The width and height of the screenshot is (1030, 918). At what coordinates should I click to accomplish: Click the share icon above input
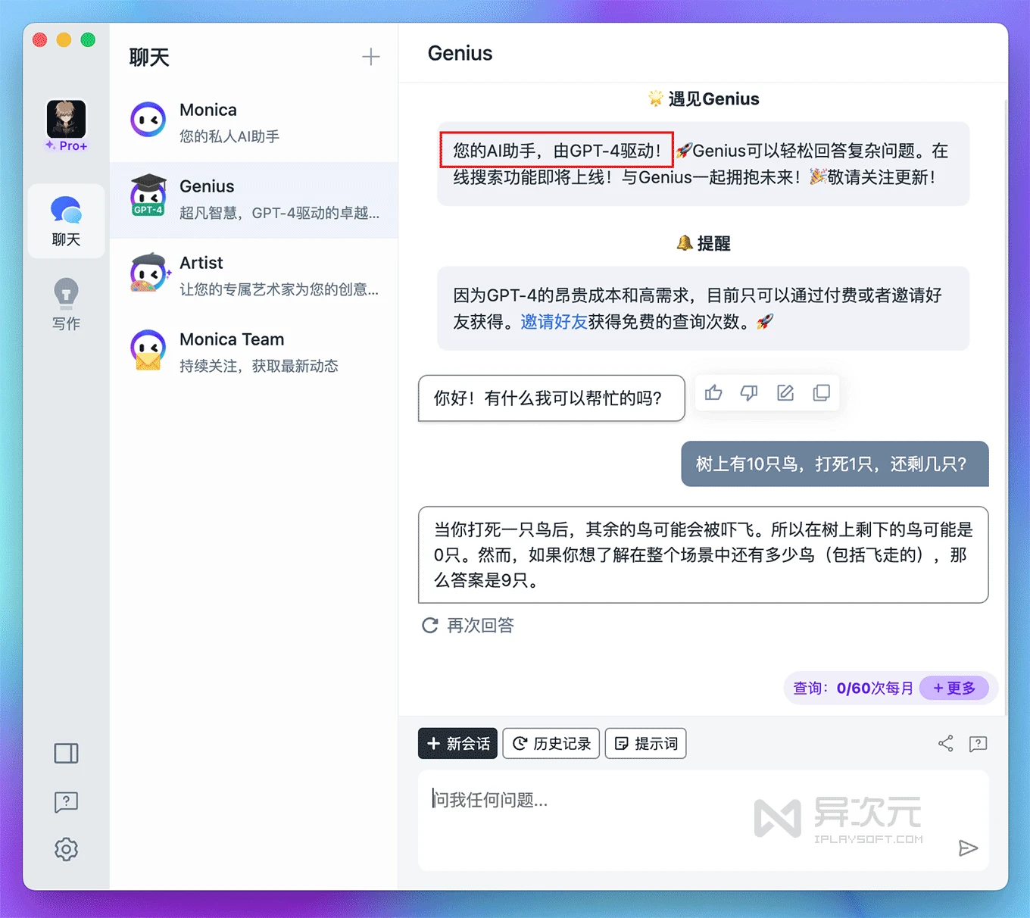click(945, 743)
